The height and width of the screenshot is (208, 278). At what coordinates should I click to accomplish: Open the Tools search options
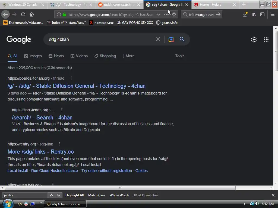point(180,56)
